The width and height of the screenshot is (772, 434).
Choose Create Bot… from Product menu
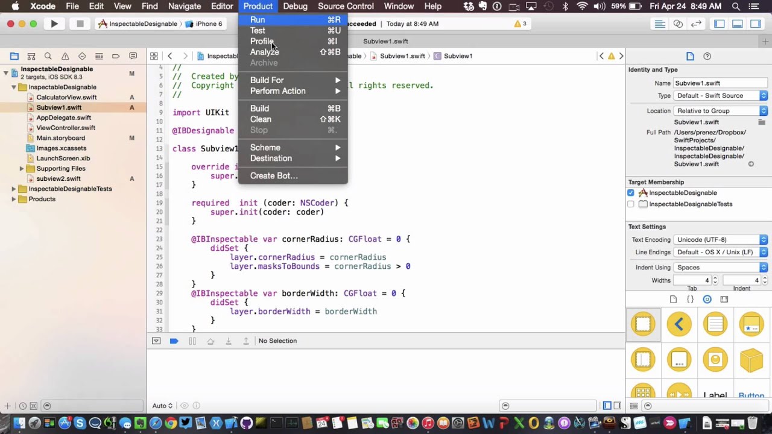[293, 176]
